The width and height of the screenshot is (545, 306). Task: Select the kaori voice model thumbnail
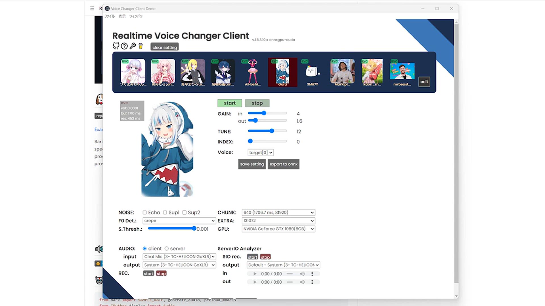372,72
